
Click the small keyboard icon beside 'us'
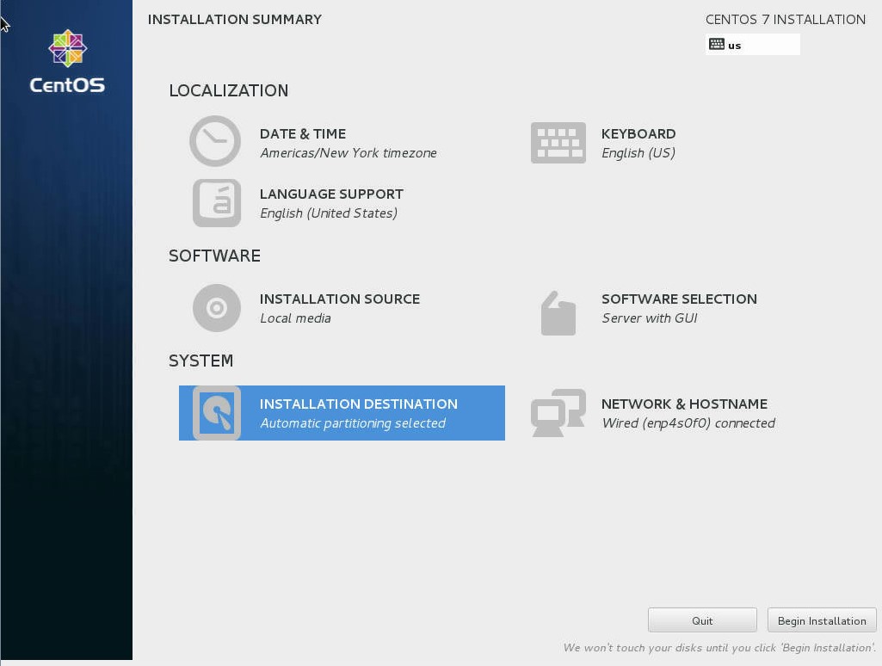(x=717, y=45)
